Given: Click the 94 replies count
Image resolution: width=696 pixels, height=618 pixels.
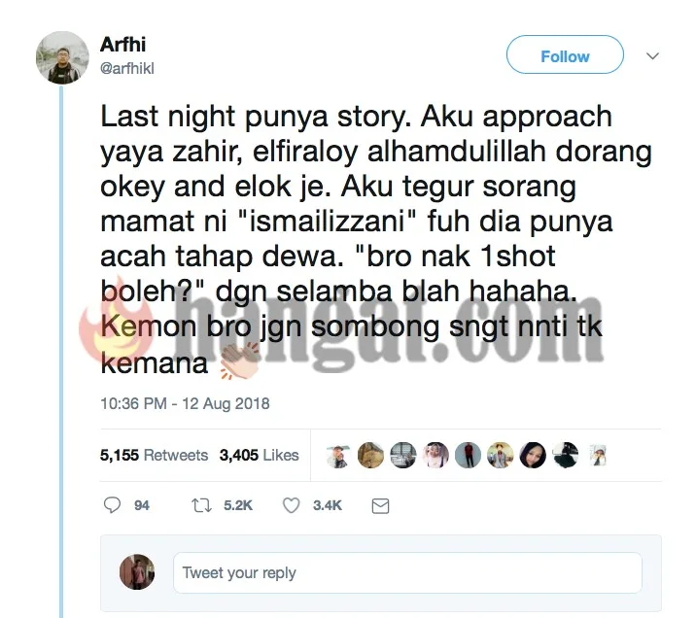Looking at the screenshot, I should 142,505.
